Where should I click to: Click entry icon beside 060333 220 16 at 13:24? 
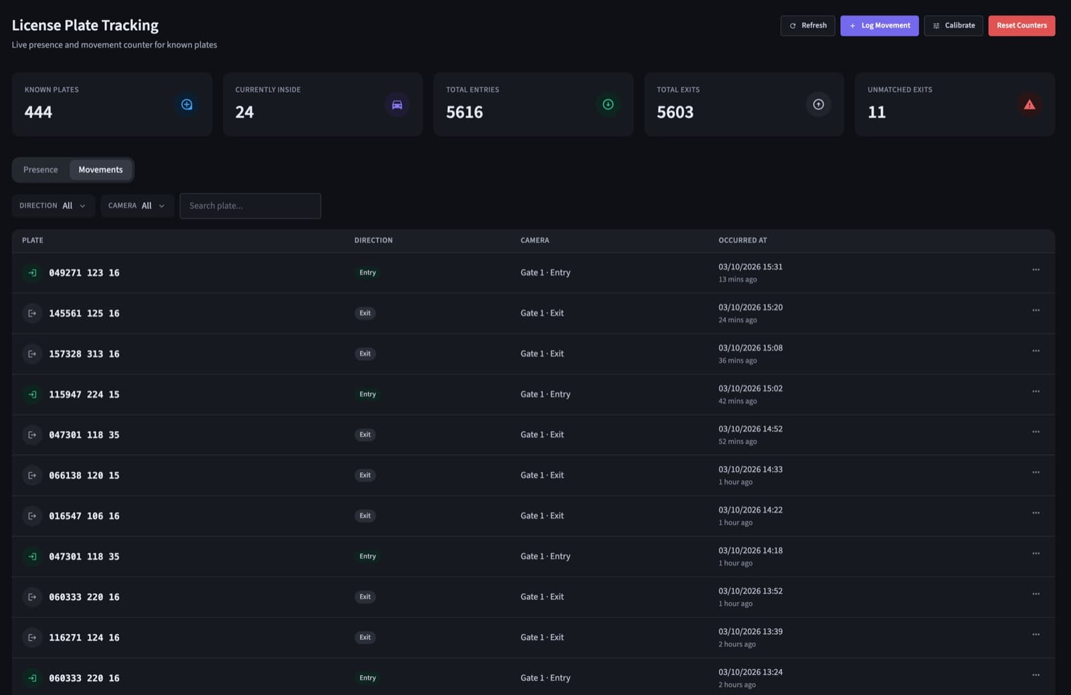pyautogui.click(x=32, y=678)
